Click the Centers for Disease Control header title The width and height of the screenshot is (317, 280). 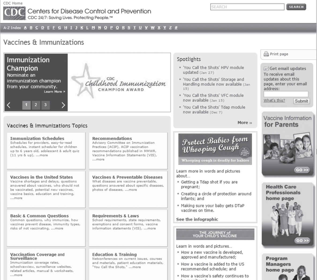pyautogui.click(x=89, y=11)
